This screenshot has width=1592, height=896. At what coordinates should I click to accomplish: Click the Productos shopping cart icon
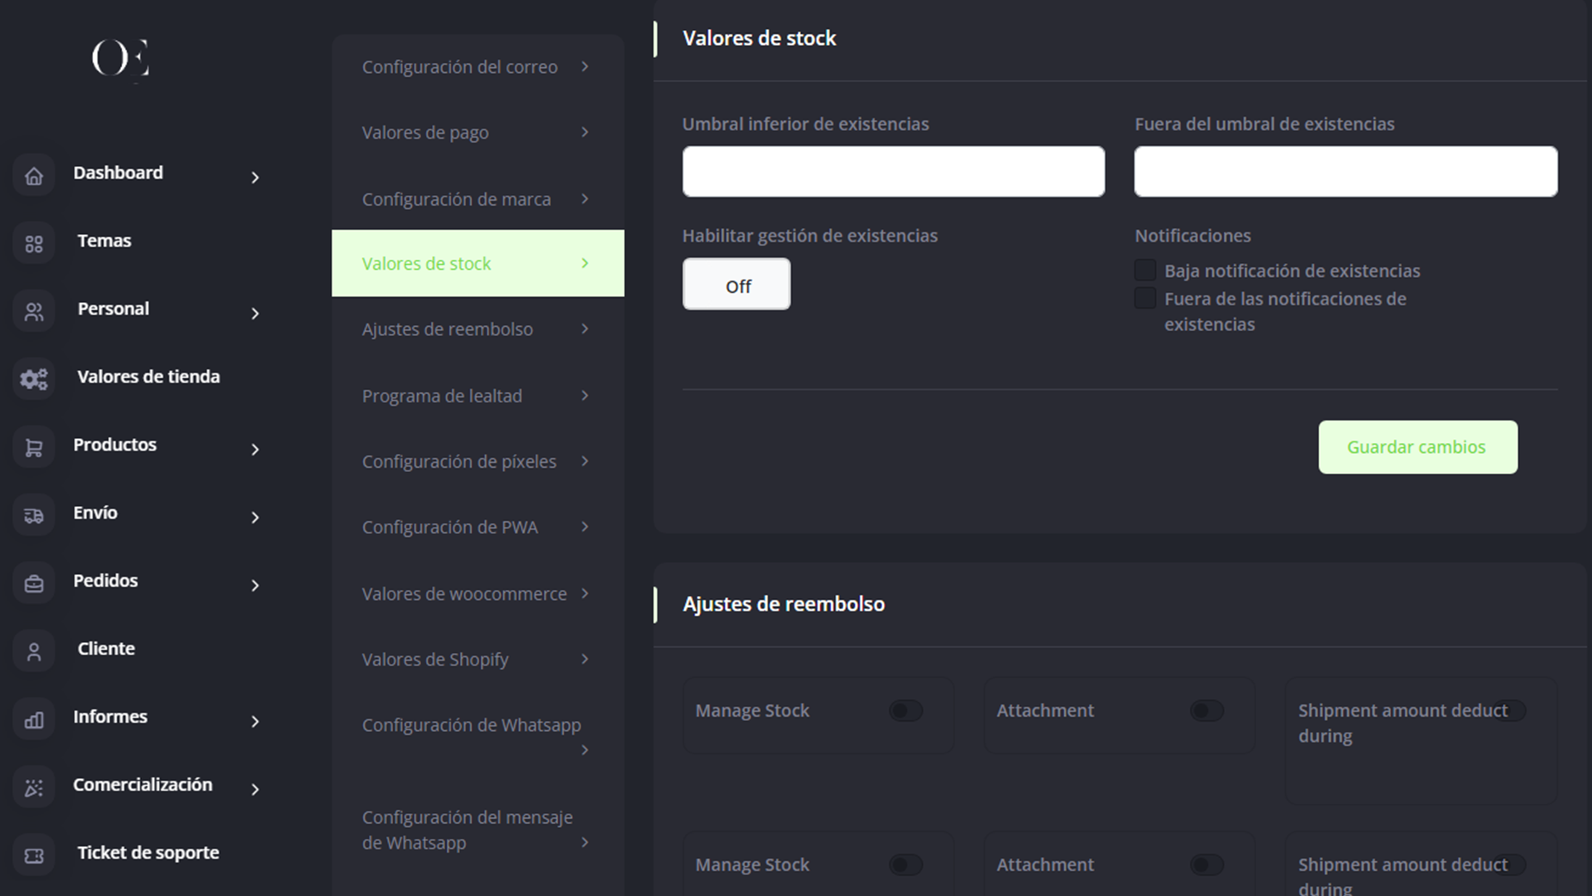click(x=34, y=448)
